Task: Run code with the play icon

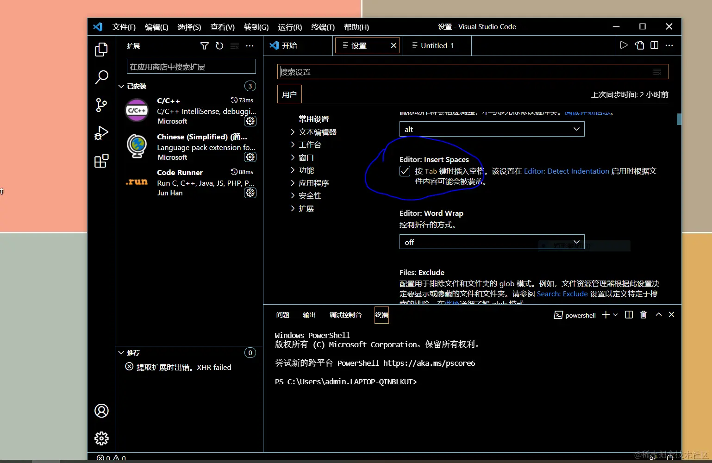Action: pos(624,45)
